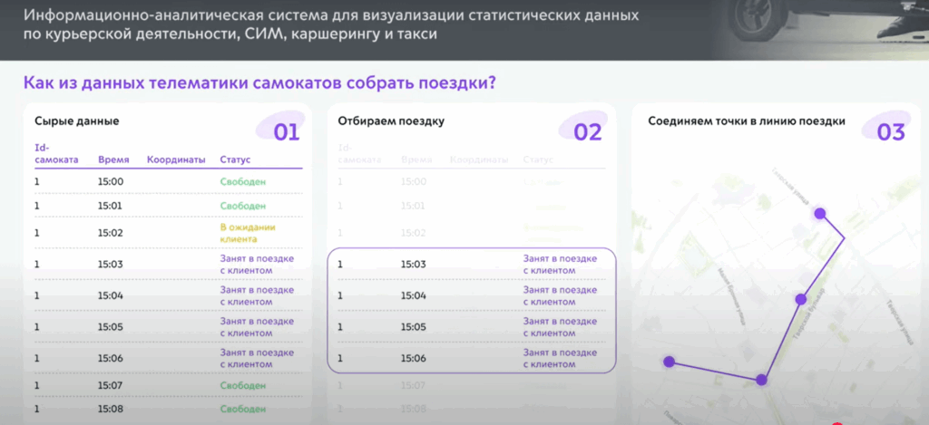
Task: Click 'Занят в поездке' status at 15:04, Отбираем поездку
Action: click(561, 295)
